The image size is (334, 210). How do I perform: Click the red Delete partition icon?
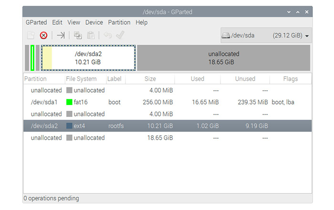point(43,35)
